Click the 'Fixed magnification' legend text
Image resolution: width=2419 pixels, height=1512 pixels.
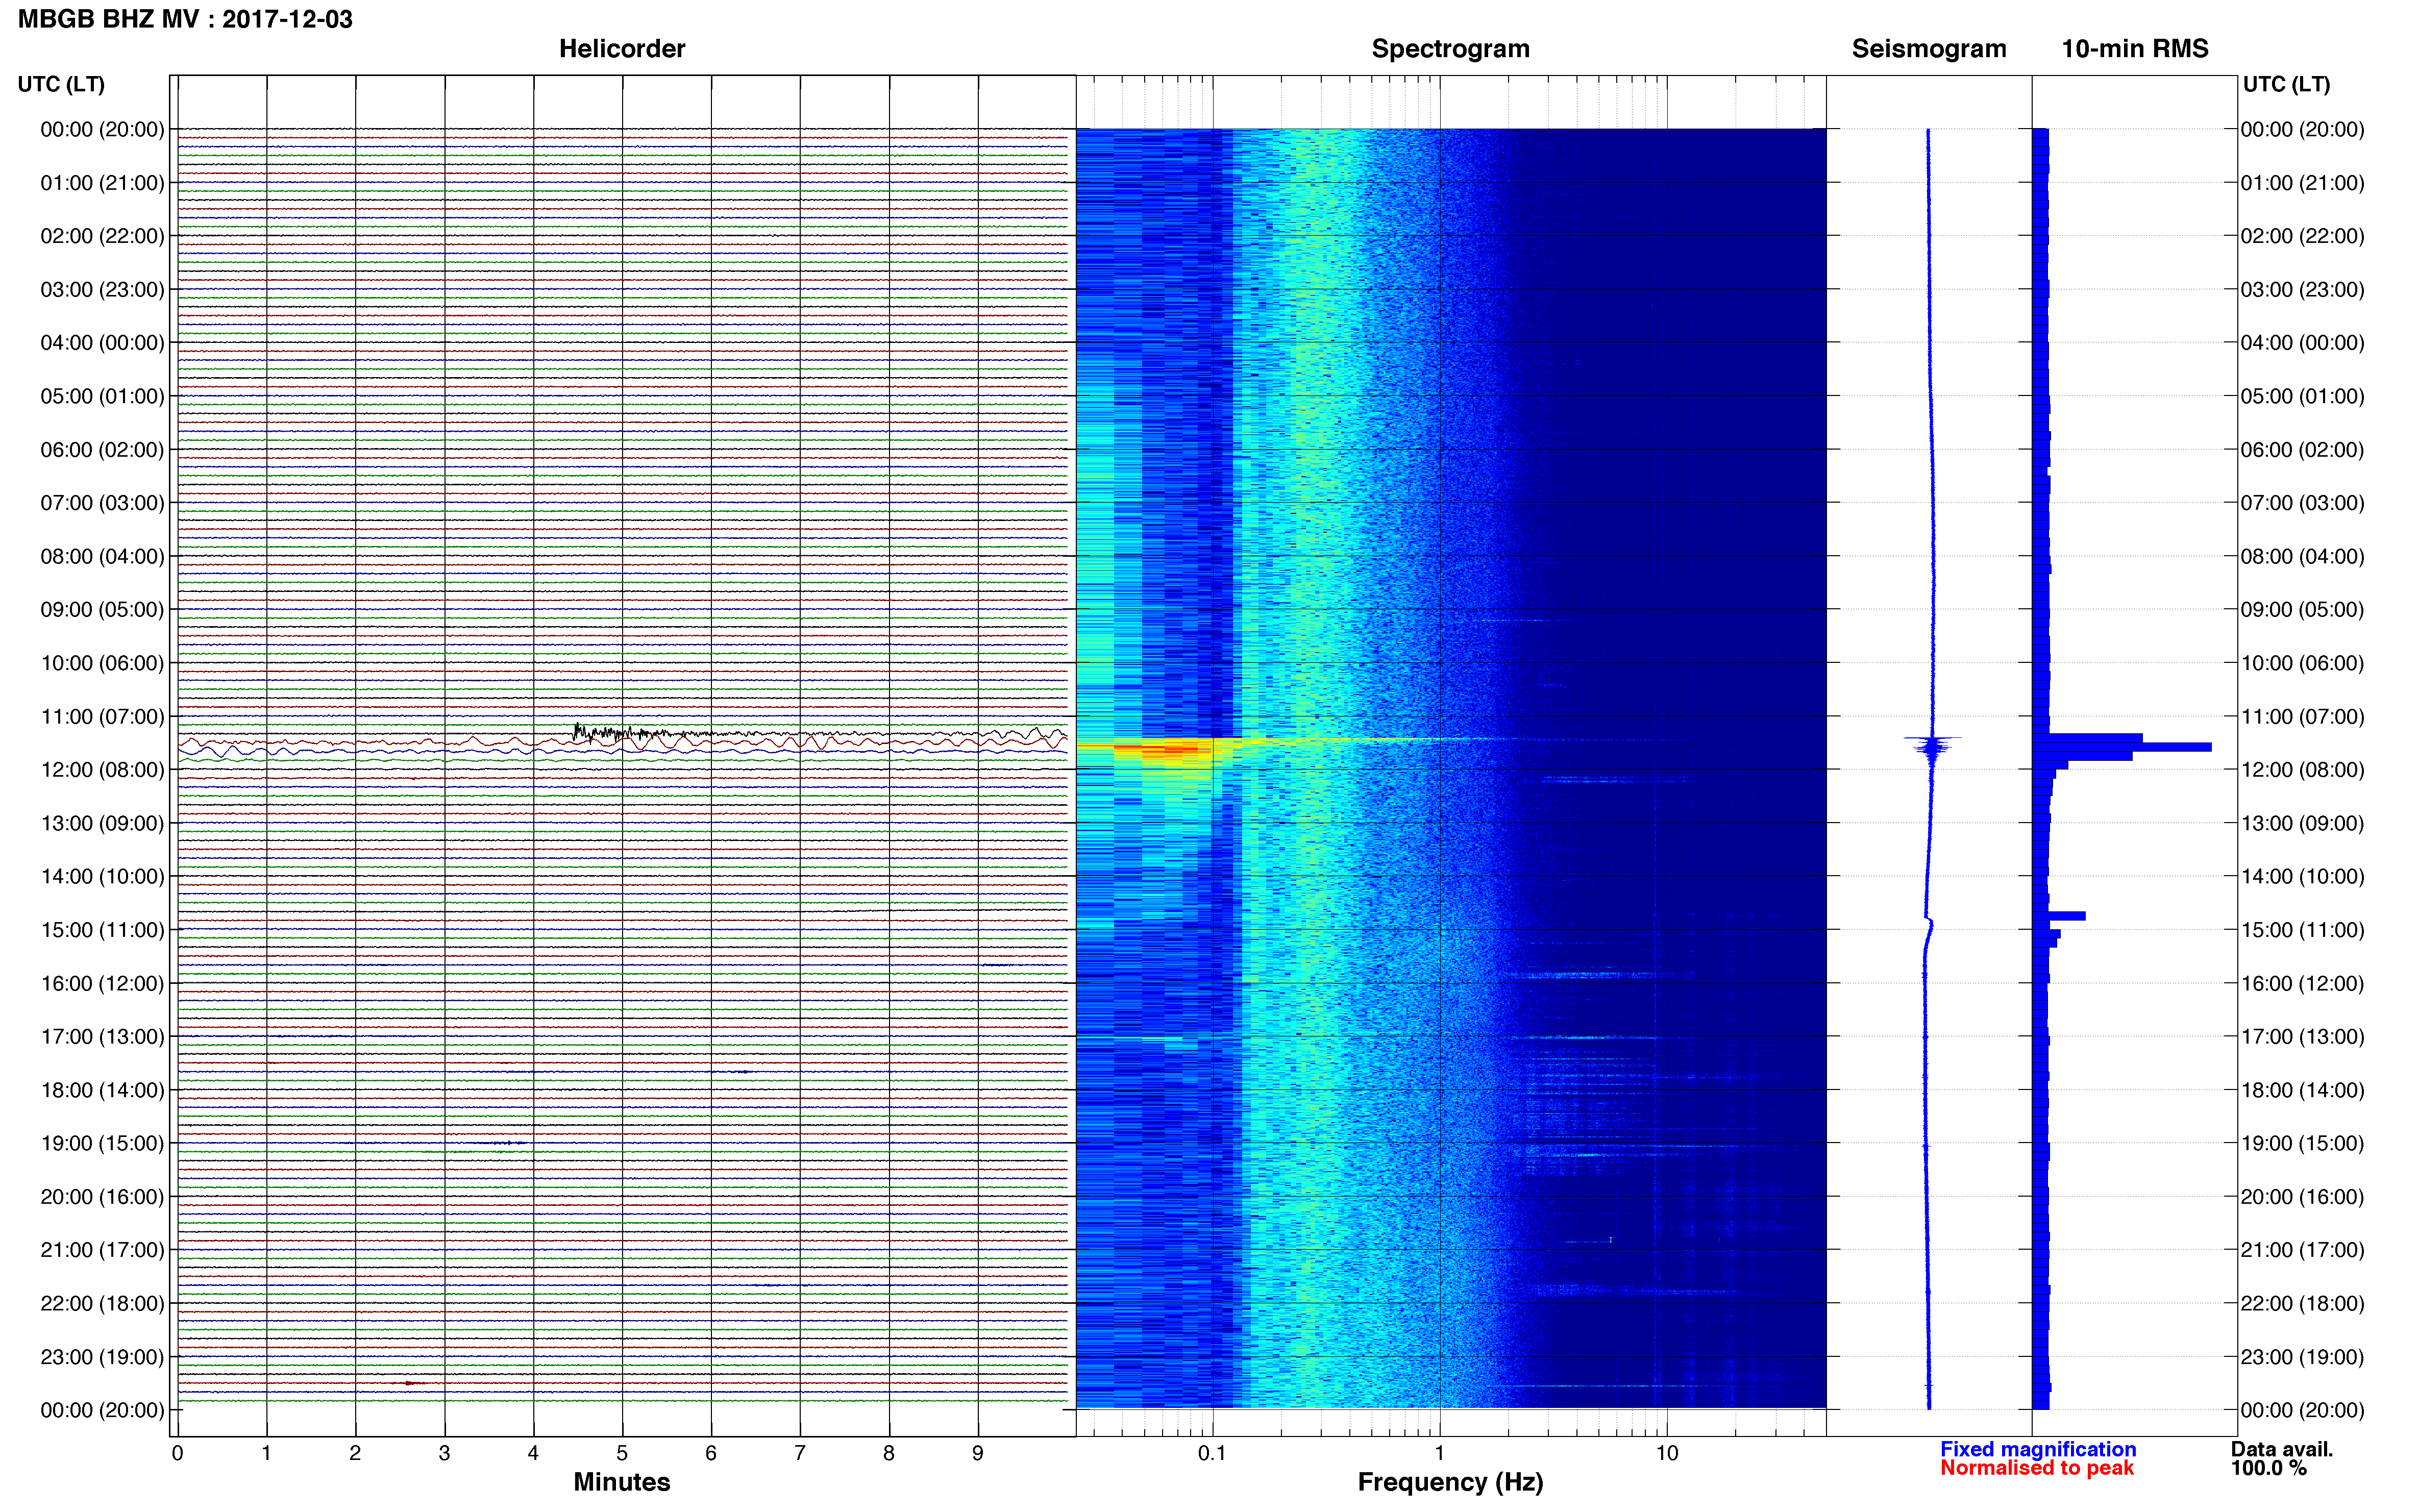tap(2038, 1449)
